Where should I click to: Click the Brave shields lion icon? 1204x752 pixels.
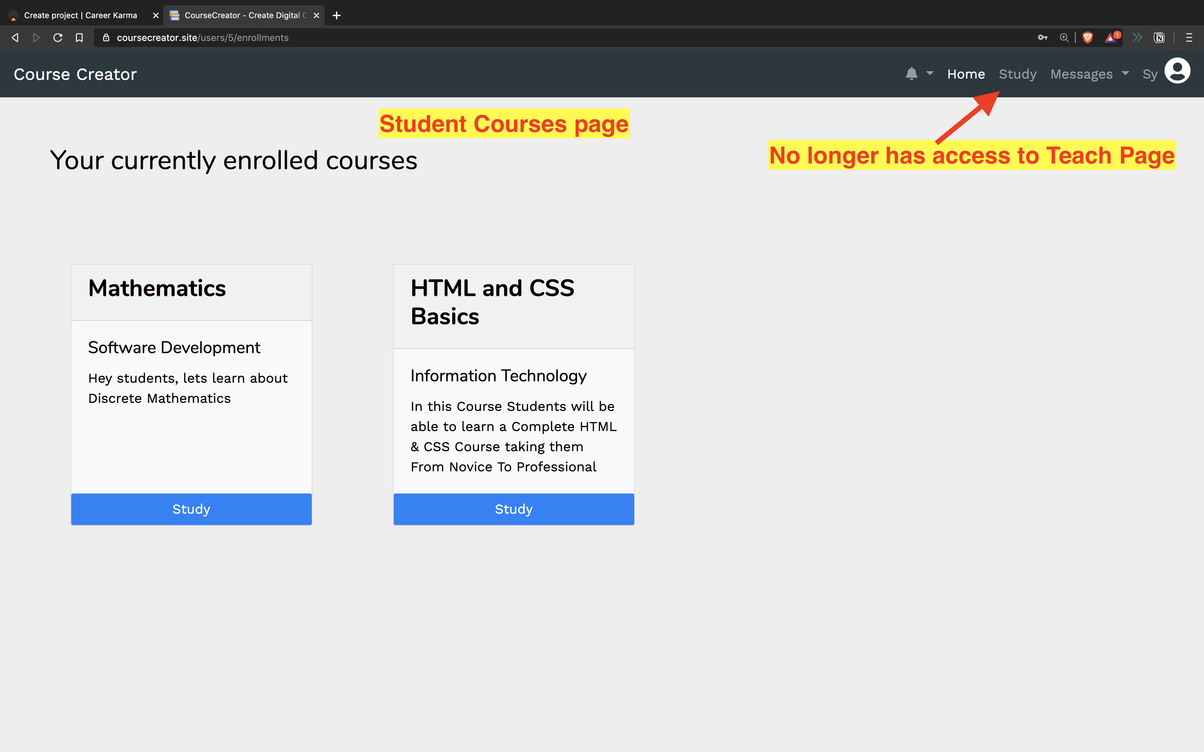(1087, 38)
